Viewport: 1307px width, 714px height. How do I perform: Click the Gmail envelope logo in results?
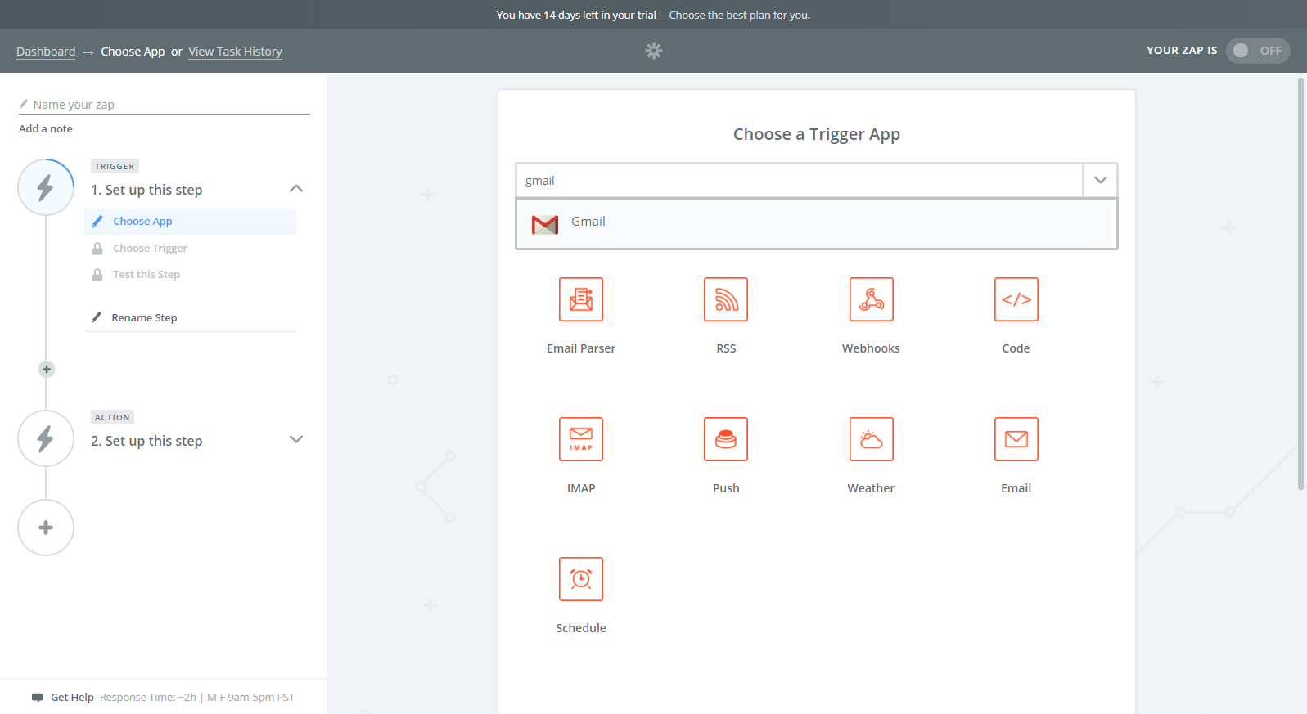pos(545,224)
